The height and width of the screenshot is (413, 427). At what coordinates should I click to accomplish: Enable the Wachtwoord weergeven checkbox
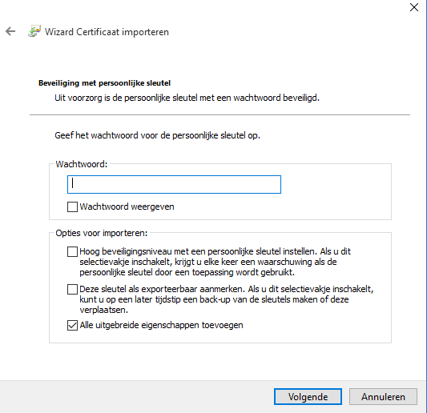click(x=72, y=206)
